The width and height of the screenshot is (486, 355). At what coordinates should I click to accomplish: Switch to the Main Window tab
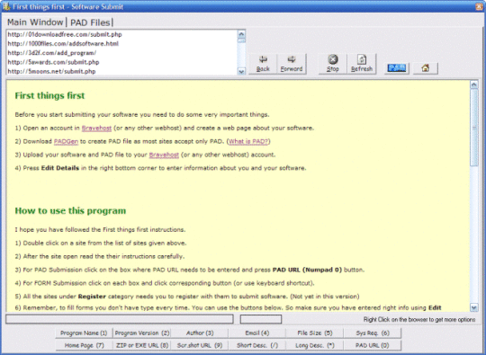pyautogui.click(x=35, y=22)
